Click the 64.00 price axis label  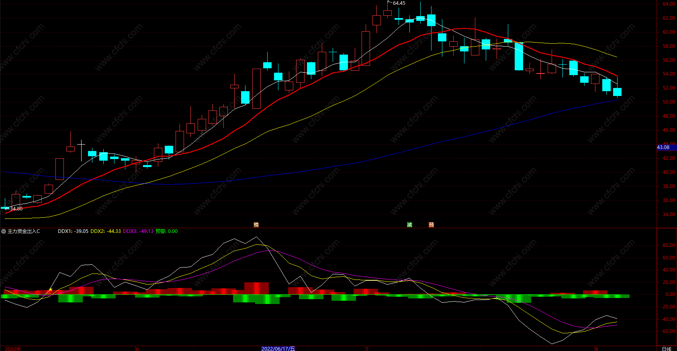669,4
